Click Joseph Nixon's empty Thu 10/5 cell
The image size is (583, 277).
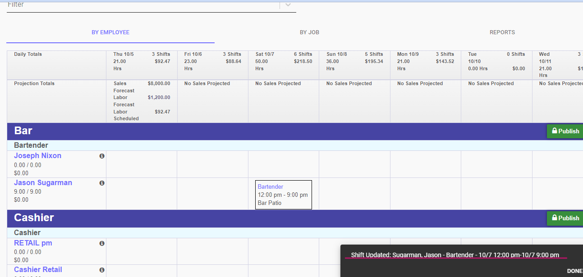(x=142, y=164)
